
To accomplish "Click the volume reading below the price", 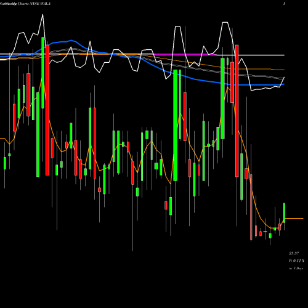I will (296, 261).
